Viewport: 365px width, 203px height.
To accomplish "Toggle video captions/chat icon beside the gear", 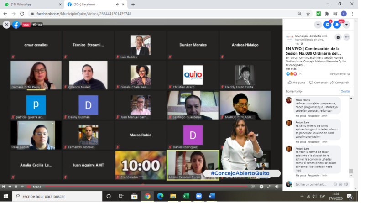I will click(253, 187).
